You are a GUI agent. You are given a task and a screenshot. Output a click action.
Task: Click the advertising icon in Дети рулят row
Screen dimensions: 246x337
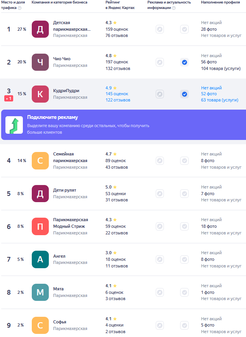[x=160, y=194]
